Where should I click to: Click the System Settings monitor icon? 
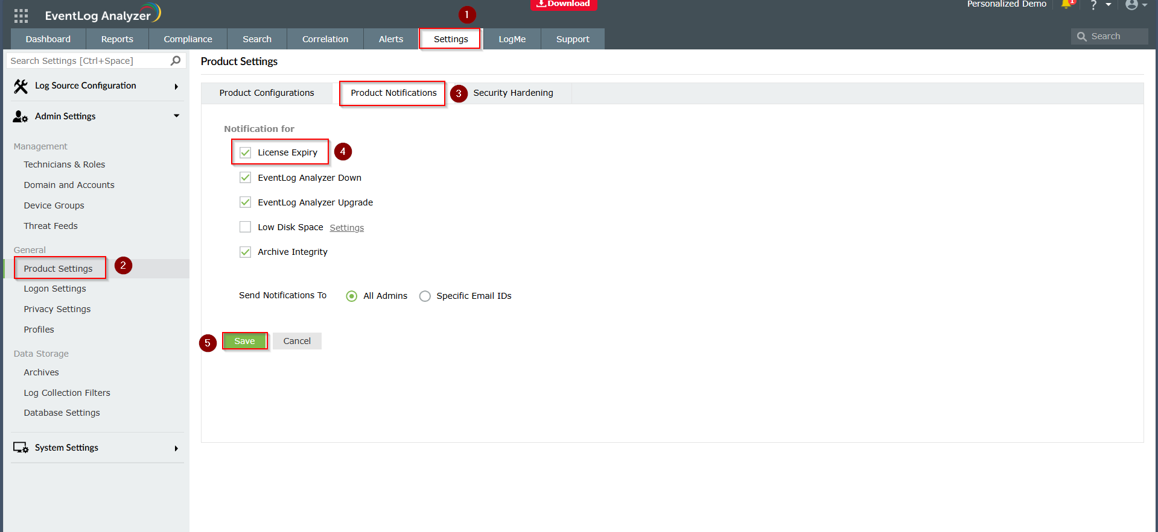21,448
